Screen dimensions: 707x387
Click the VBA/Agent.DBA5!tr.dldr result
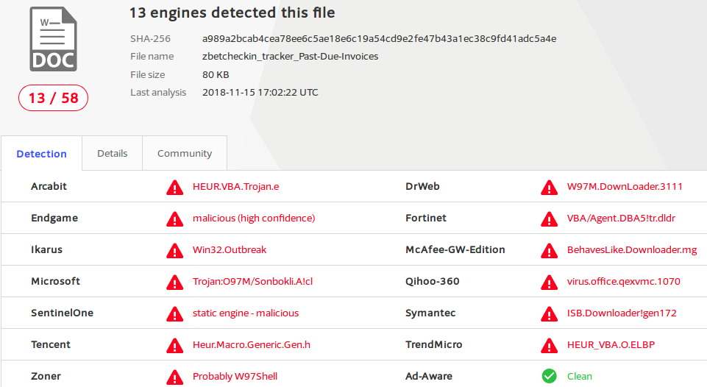[622, 219]
